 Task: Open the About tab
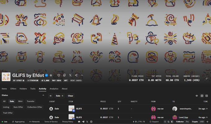tap(65, 89)
